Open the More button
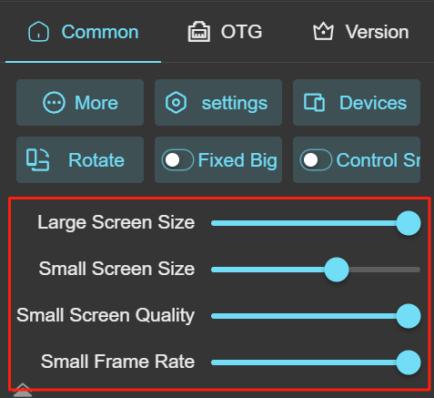The image size is (434, 398). click(x=80, y=103)
